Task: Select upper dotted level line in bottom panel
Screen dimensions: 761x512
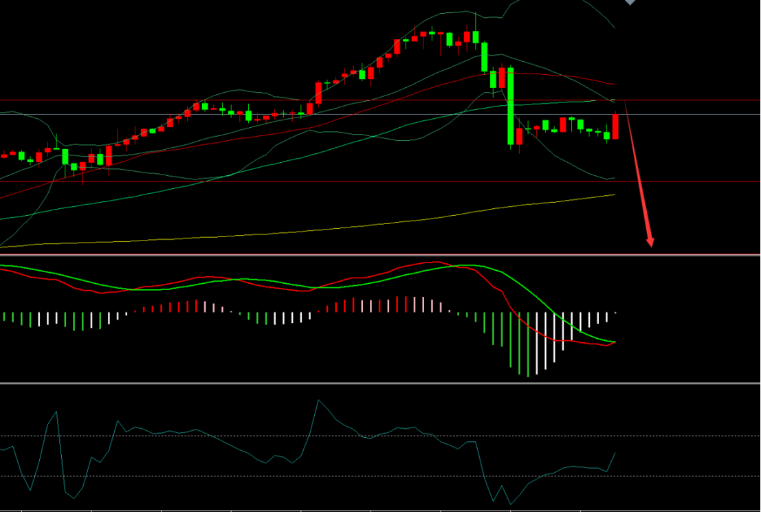Action: (381, 436)
